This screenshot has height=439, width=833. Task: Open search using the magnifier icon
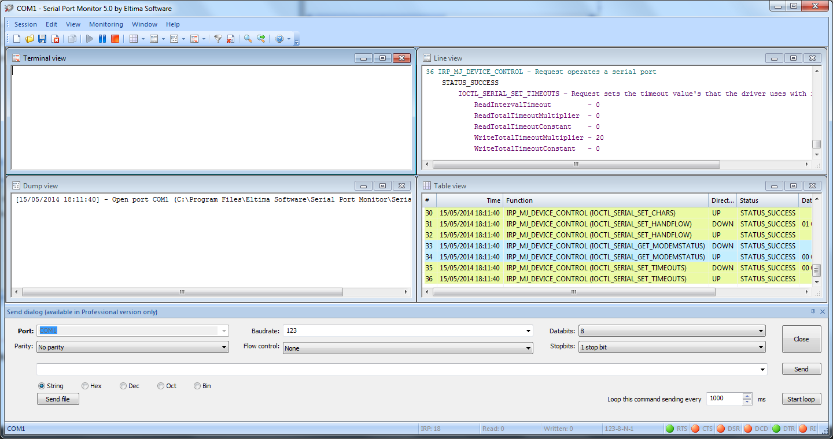click(248, 38)
